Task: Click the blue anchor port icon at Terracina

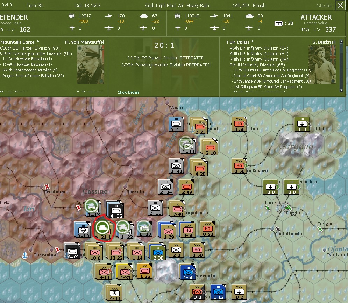Action: (x=25, y=255)
